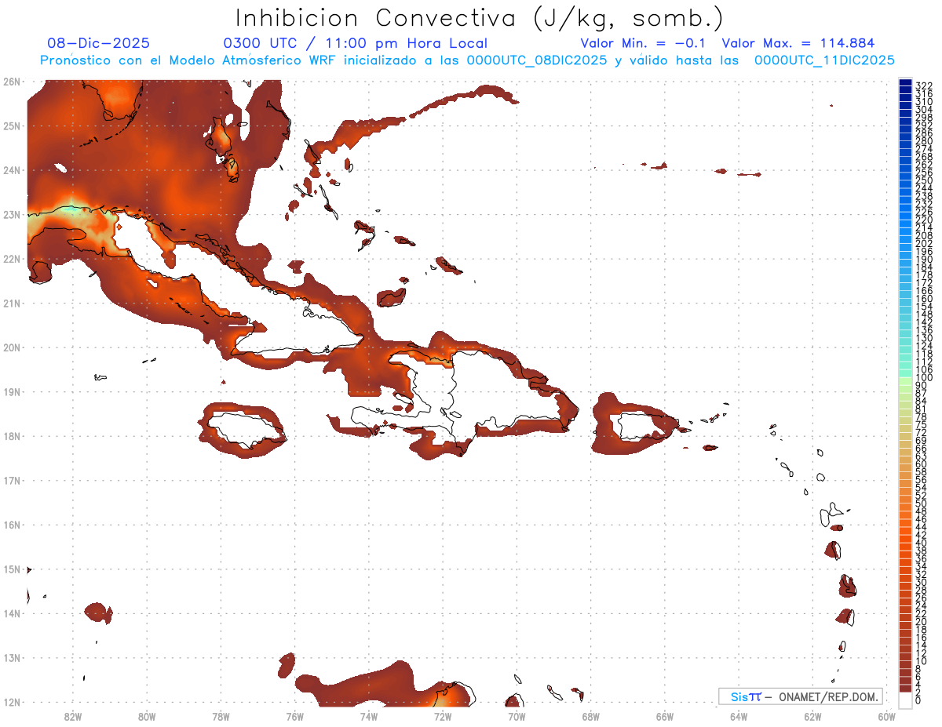Click the 74W longitude axis label

(369, 716)
